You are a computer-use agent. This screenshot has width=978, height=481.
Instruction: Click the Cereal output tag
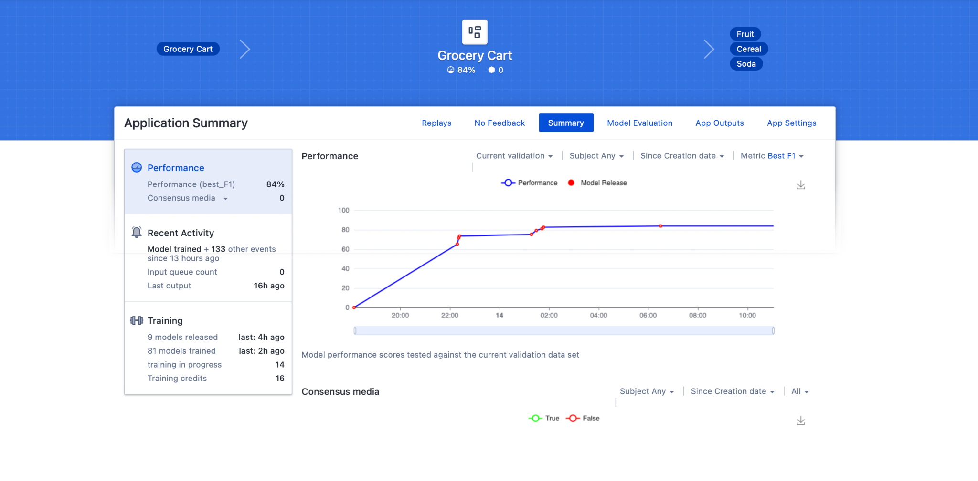tap(749, 49)
